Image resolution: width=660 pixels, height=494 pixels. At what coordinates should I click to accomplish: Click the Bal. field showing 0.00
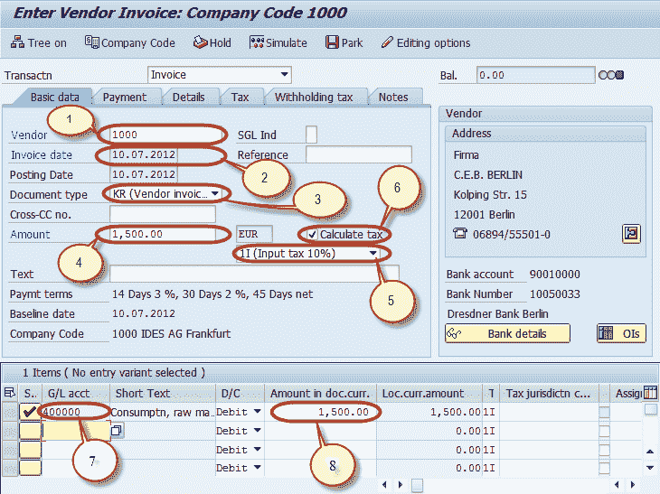[x=535, y=75]
